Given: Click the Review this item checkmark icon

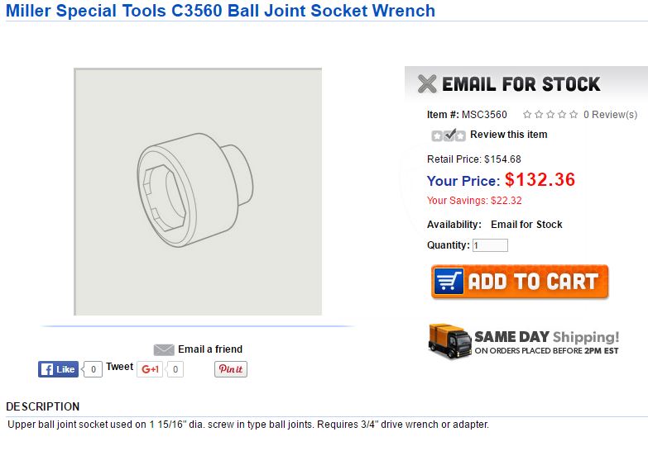Looking at the screenshot, I should pyautogui.click(x=449, y=135).
